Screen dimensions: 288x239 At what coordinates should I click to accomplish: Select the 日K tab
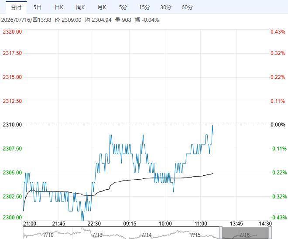pos(59,7)
